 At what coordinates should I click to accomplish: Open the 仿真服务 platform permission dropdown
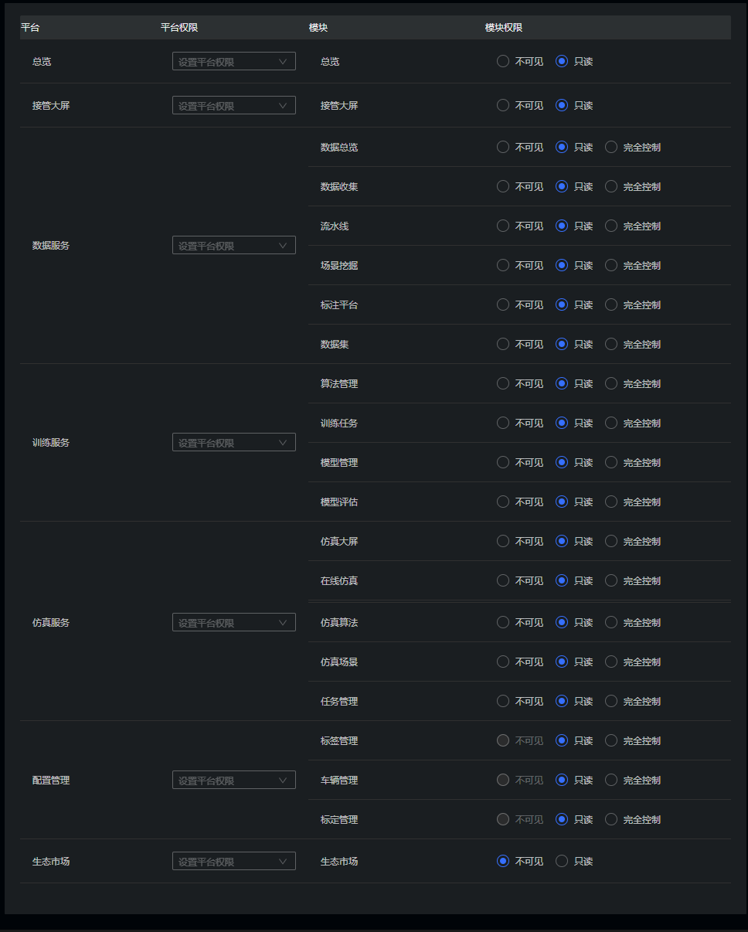[233, 623]
